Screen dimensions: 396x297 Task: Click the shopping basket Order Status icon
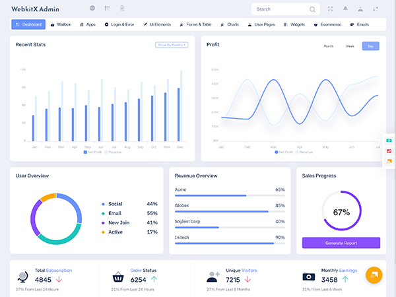point(119,277)
